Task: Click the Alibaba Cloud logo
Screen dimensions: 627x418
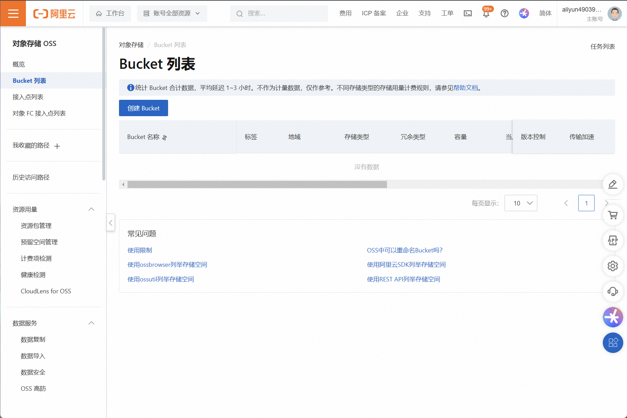Action: pos(54,14)
